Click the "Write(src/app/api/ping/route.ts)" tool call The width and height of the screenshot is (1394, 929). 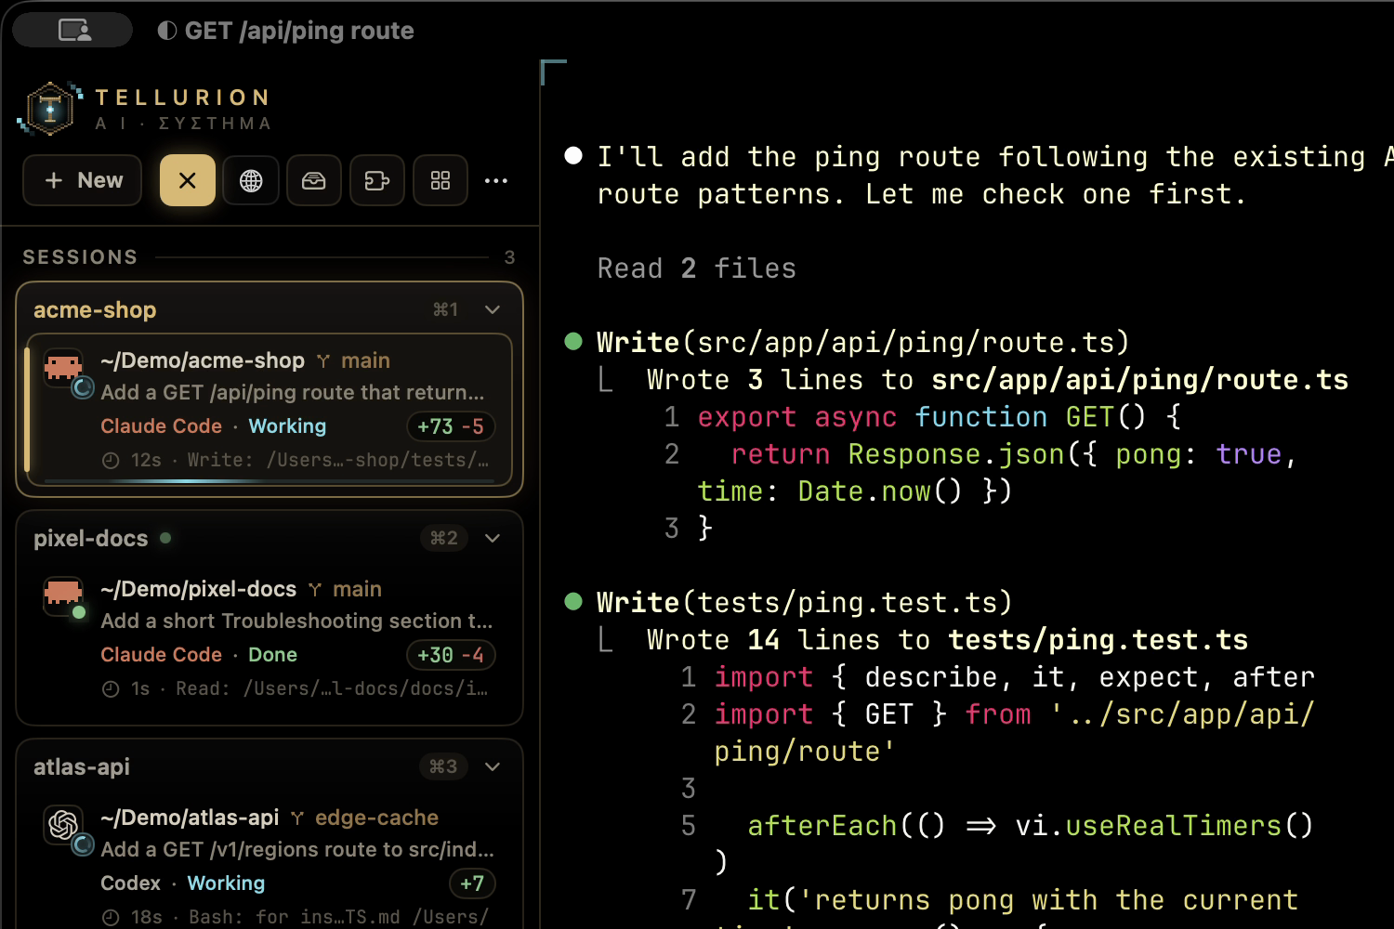[862, 343]
